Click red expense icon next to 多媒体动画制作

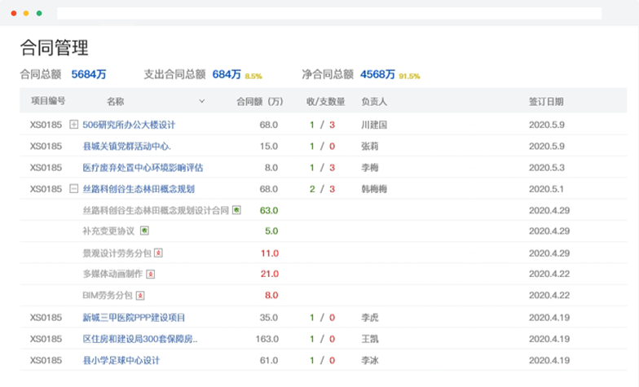(x=150, y=274)
